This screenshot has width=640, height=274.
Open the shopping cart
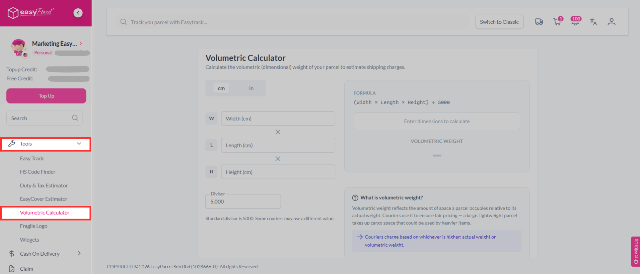[557, 22]
